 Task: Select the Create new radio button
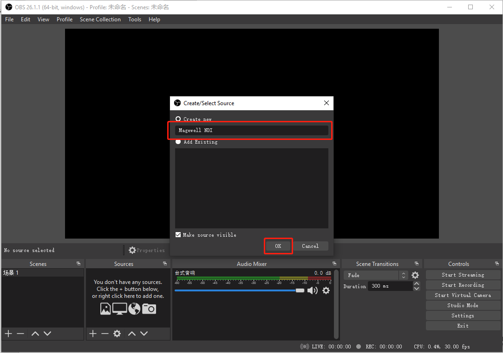(x=178, y=119)
